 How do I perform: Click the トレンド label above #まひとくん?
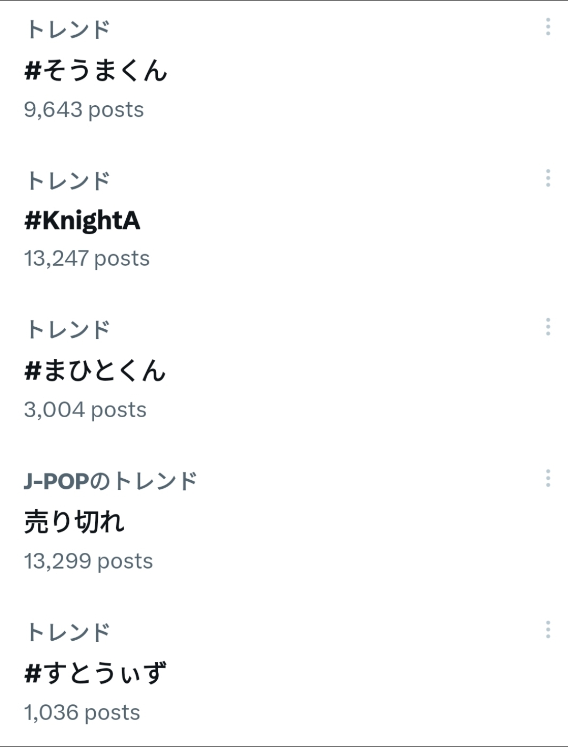point(68,330)
